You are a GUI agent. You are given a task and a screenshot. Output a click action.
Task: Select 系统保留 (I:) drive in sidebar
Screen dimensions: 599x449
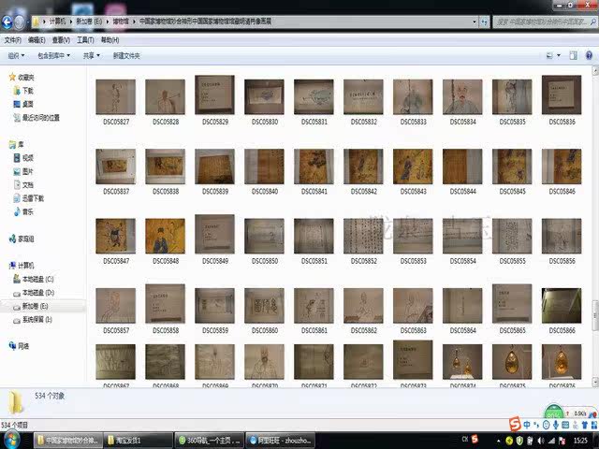coord(37,319)
